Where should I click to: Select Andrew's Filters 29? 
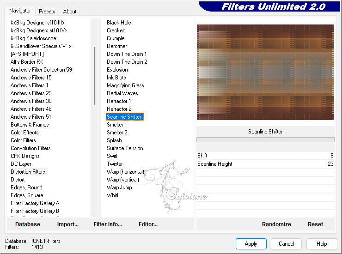(31, 93)
